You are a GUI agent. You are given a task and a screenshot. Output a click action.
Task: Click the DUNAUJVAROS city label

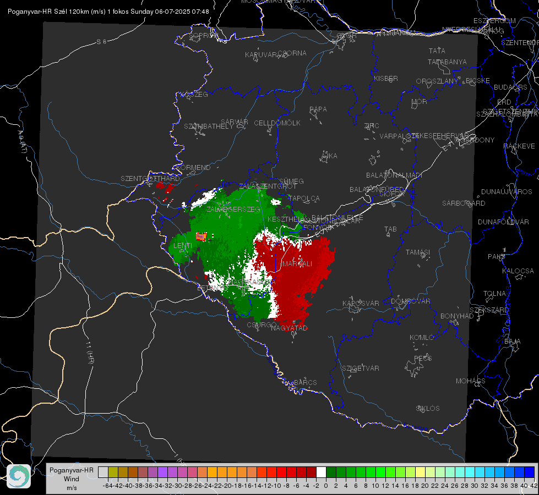point(507,192)
